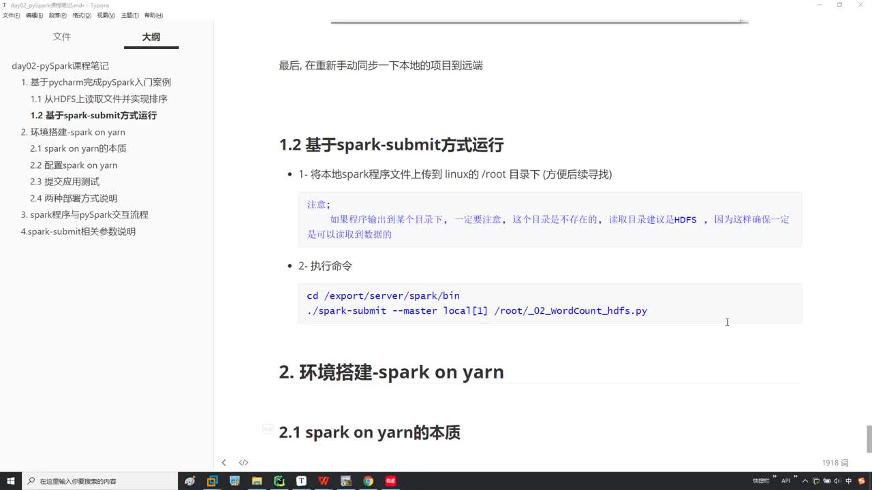Expand the API toolbar chevron
This screenshot has width=872, height=490.
tap(796, 476)
